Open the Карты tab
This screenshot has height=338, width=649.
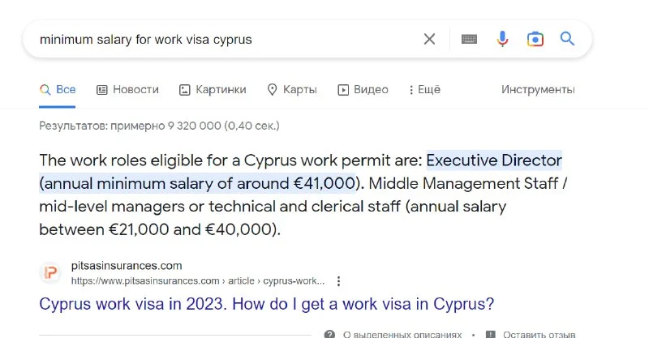[x=291, y=89]
